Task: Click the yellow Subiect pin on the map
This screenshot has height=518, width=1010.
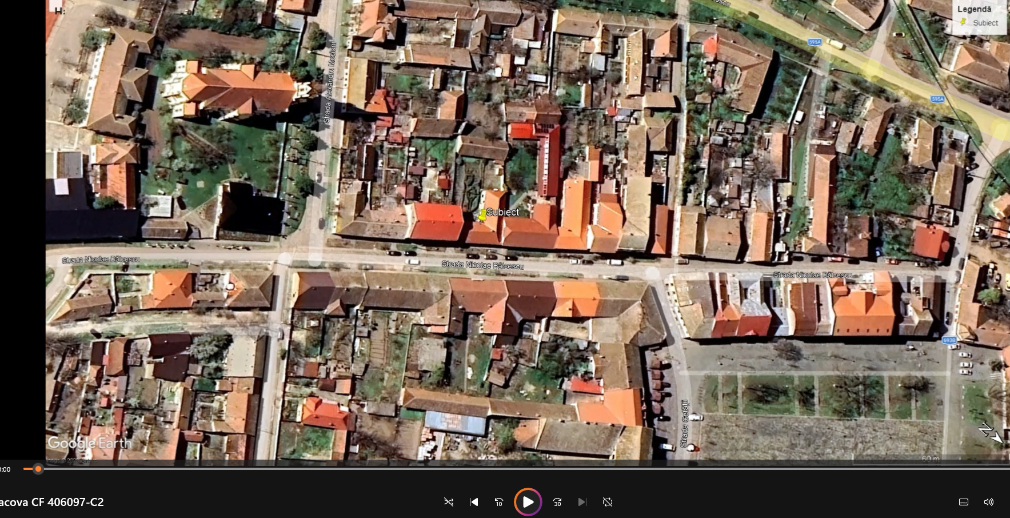Action: [482, 215]
